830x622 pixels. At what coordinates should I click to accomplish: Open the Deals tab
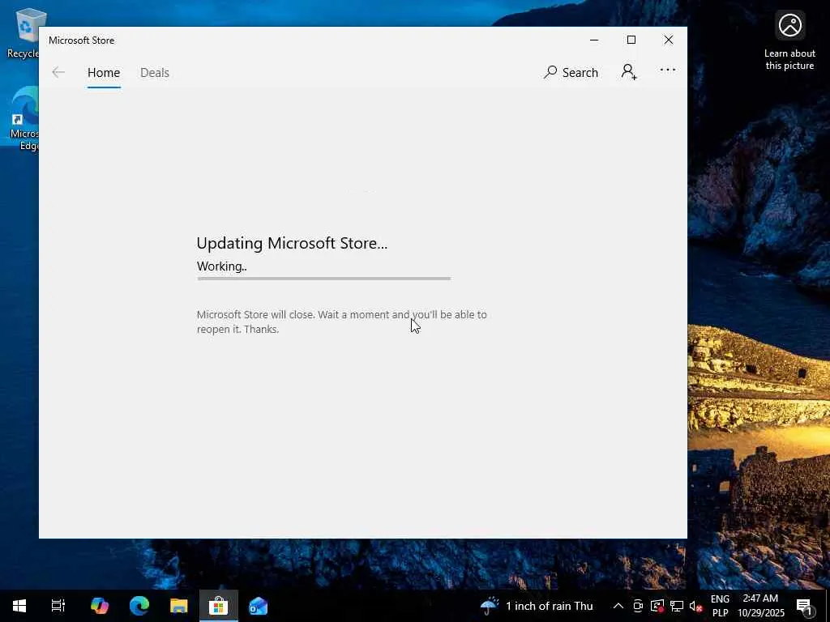pos(155,72)
